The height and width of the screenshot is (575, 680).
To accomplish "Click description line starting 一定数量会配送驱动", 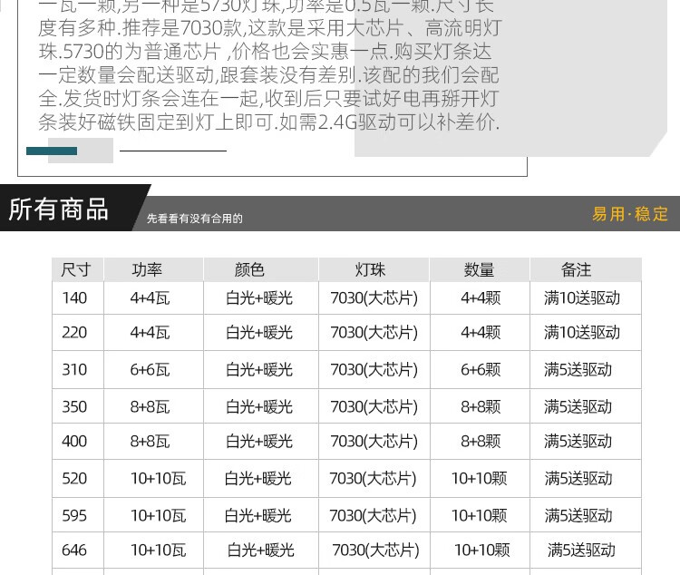I will (269, 75).
